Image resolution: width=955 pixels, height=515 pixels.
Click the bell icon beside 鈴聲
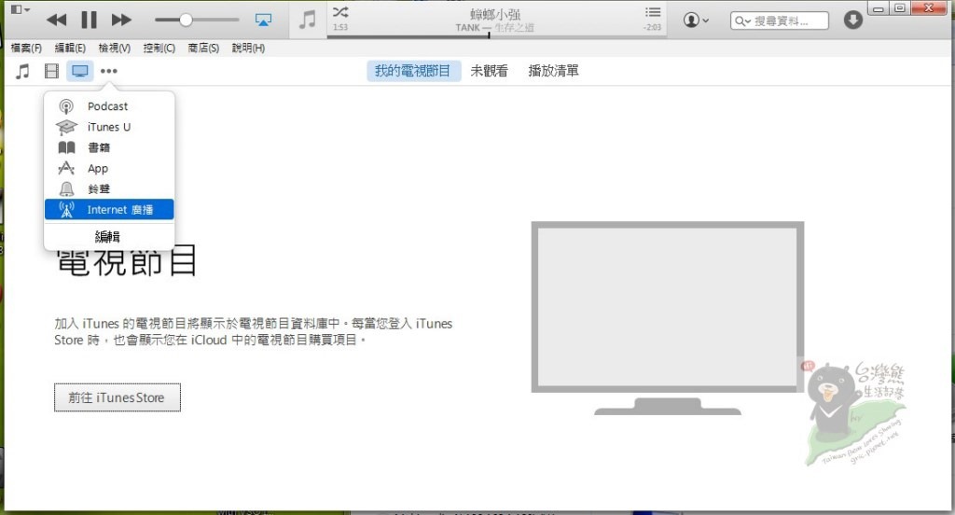point(66,189)
